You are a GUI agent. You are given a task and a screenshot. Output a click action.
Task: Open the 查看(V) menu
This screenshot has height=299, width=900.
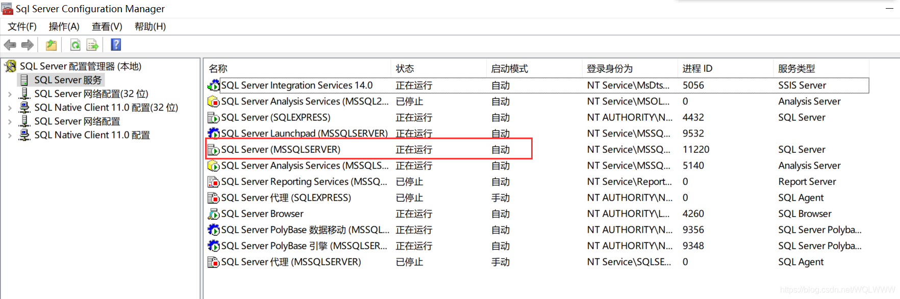(x=107, y=26)
